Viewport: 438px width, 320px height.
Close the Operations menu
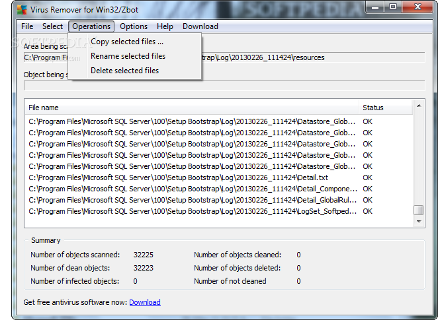91,26
